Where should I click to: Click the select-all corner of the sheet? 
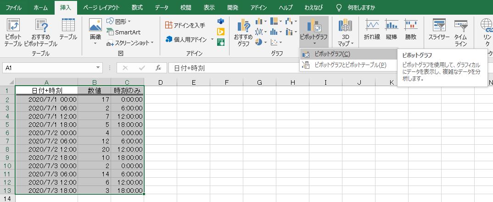8,82
